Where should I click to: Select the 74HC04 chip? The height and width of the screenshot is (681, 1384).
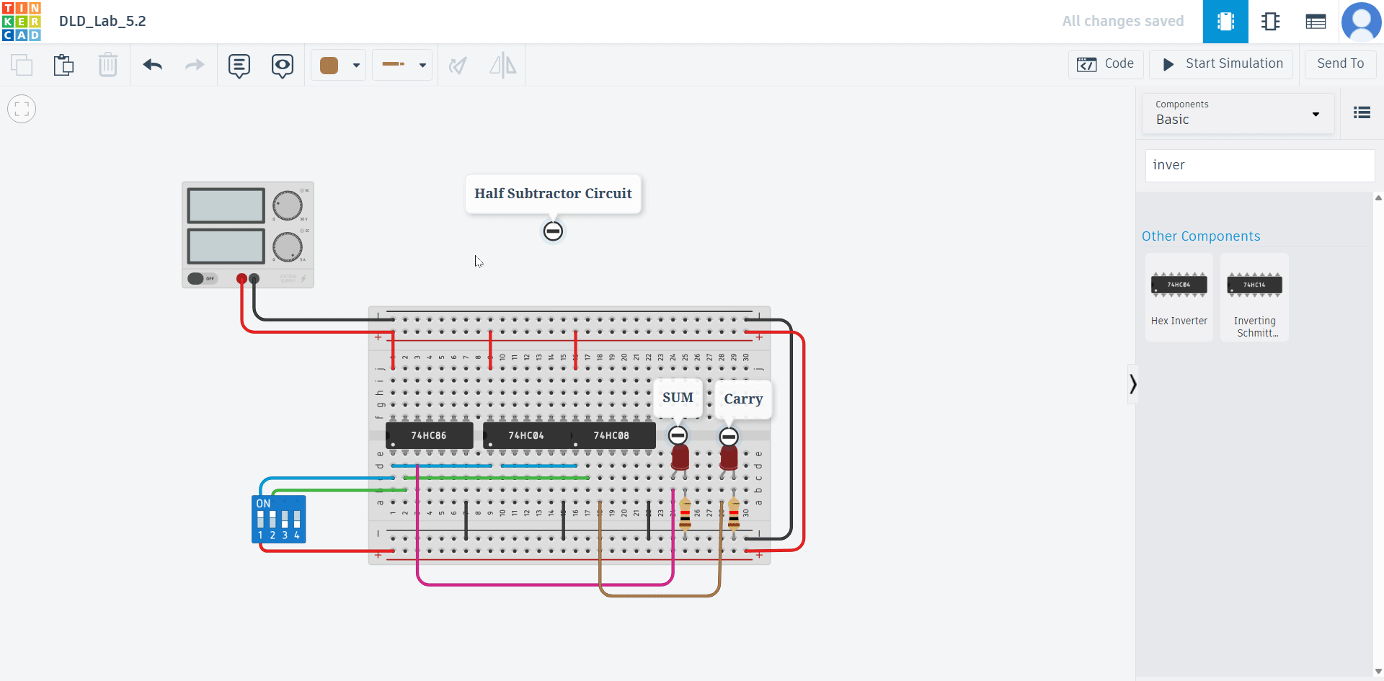tap(526, 435)
